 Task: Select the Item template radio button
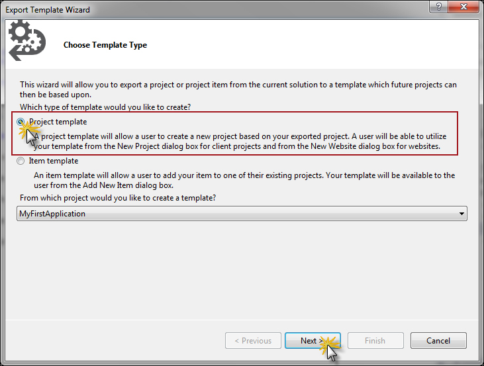(x=22, y=161)
